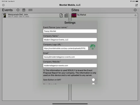This screenshot has width=140, height=105.
Task: Edit the Company Website field
Action: point(70,65)
